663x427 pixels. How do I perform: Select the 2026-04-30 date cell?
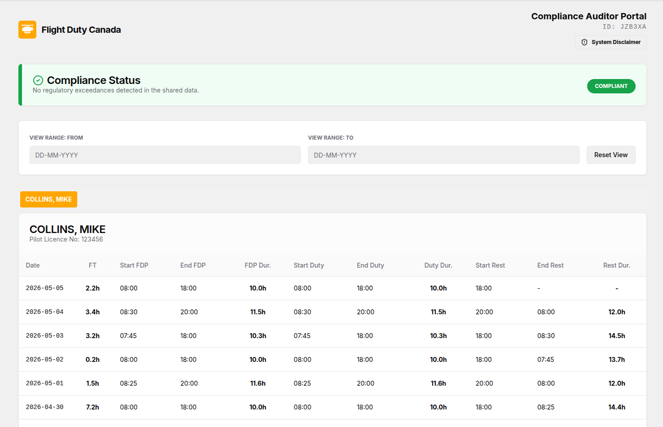[x=44, y=407]
